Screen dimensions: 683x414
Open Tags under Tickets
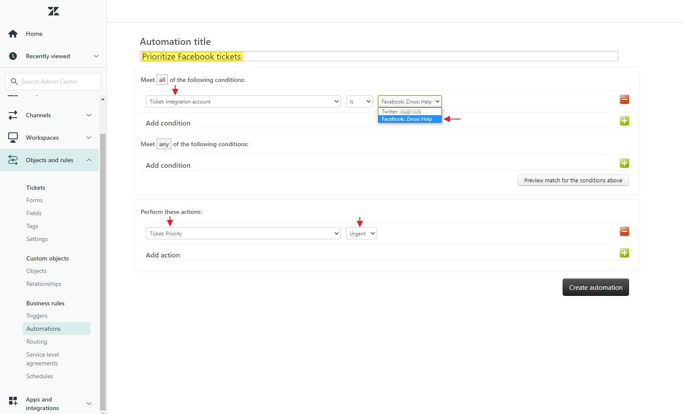[32, 226]
